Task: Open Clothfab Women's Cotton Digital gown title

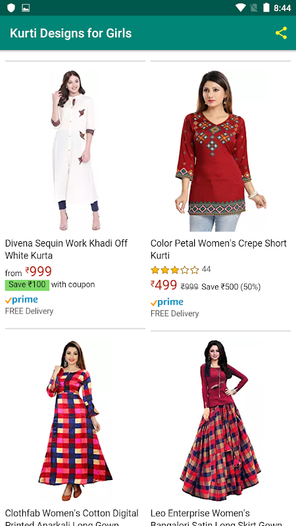Action: point(72,517)
